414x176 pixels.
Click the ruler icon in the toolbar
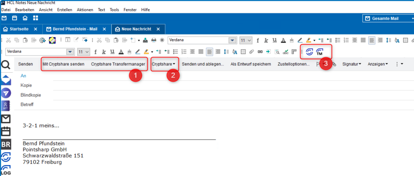tap(294, 51)
